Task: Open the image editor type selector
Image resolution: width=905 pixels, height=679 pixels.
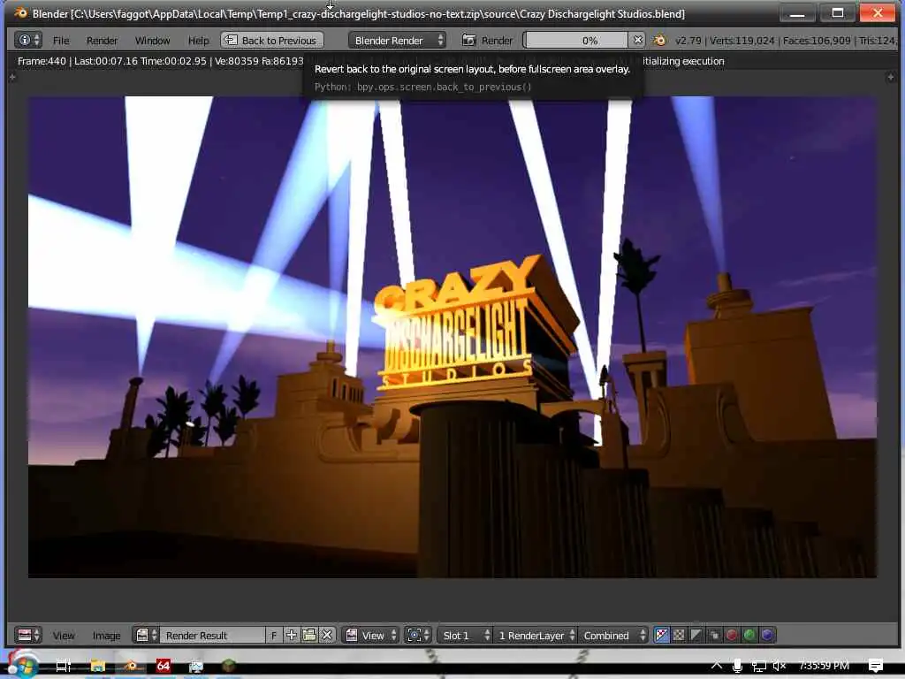Action: pos(28,635)
